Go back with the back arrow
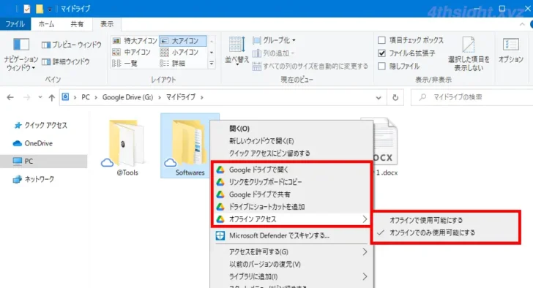Viewport: 533px width, 288px height. pos(10,97)
